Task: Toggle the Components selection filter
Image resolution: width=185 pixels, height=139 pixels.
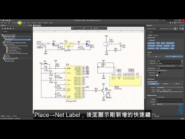Action: point(151,43)
